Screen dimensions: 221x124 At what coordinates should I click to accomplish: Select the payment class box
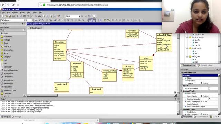[77, 70]
